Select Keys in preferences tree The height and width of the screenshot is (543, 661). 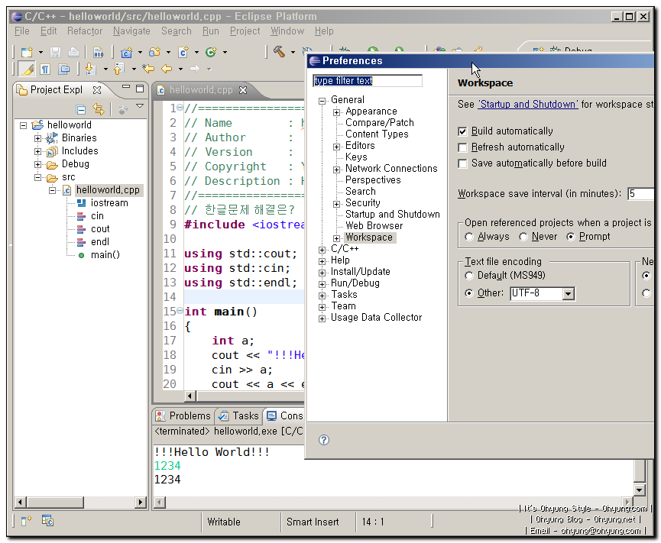pos(356,157)
